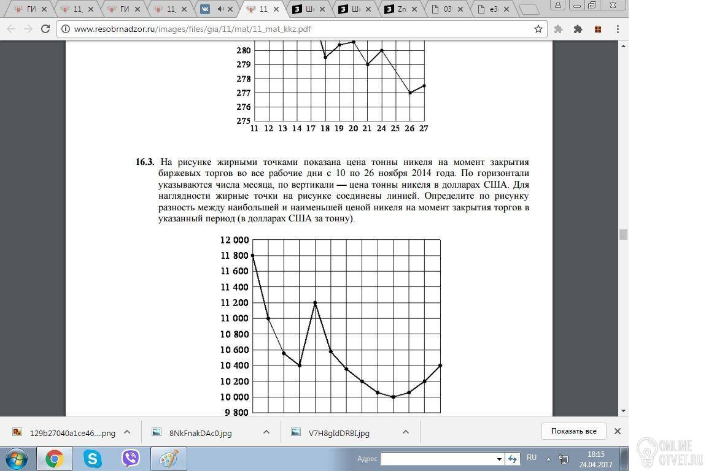View site info icon in address bar
The width and height of the screenshot is (706, 471).
66,29
